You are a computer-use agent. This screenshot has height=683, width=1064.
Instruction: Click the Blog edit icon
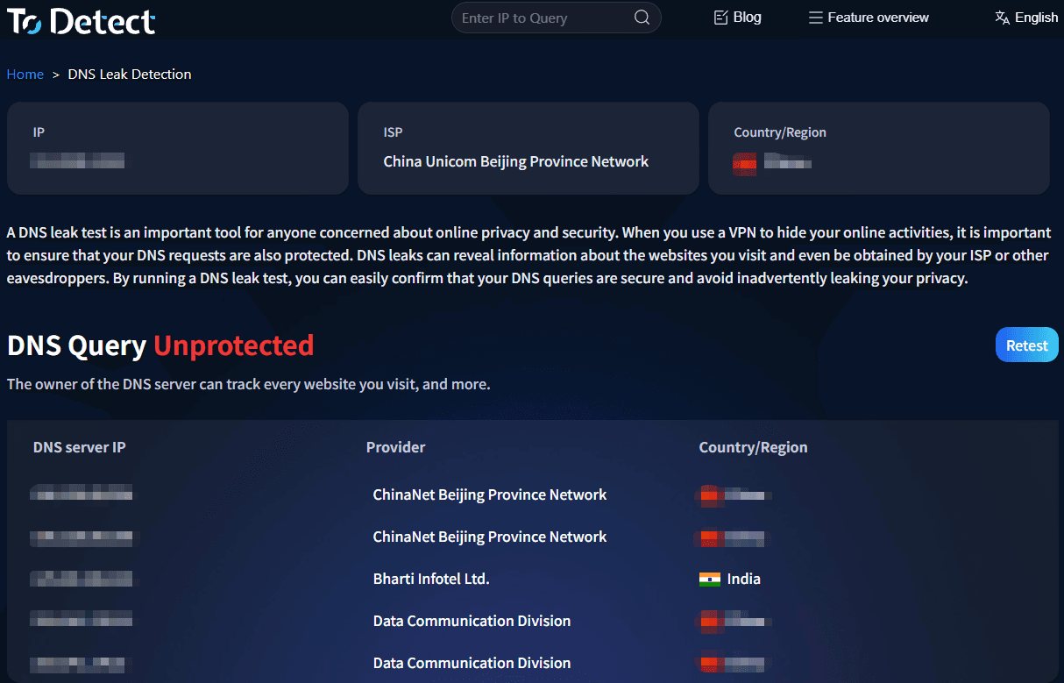(721, 18)
